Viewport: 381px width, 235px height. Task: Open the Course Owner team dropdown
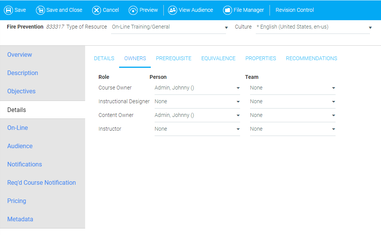(292, 88)
